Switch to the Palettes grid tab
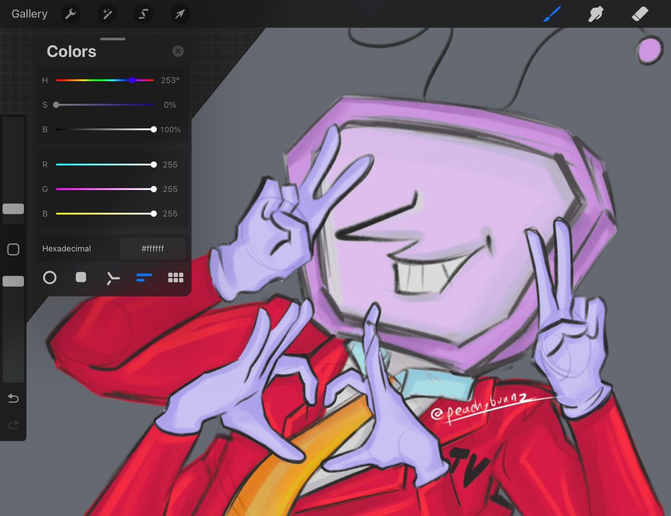The image size is (671, 516). 176,278
